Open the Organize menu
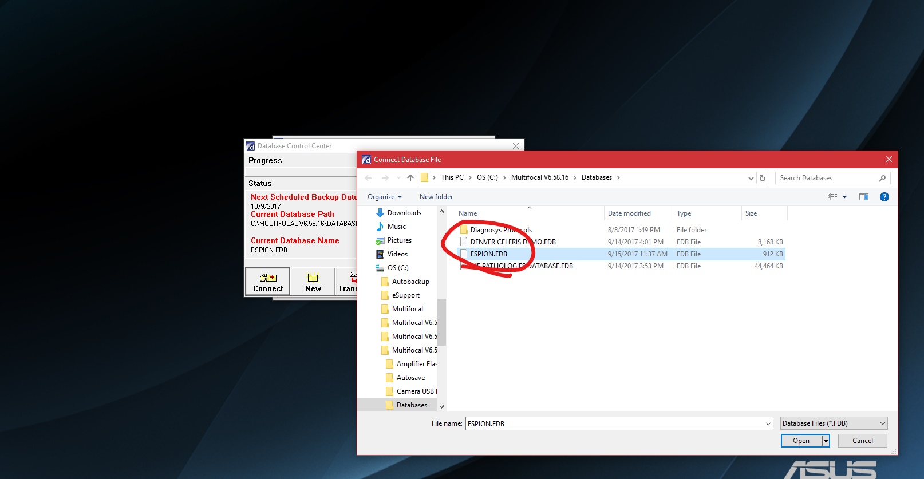Screen dimensions: 924x479 [385, 197]
